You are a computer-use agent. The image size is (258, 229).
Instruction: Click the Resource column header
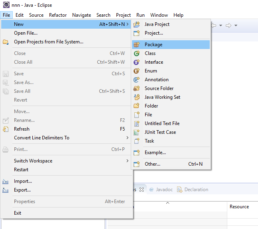(x=239, y=207)
